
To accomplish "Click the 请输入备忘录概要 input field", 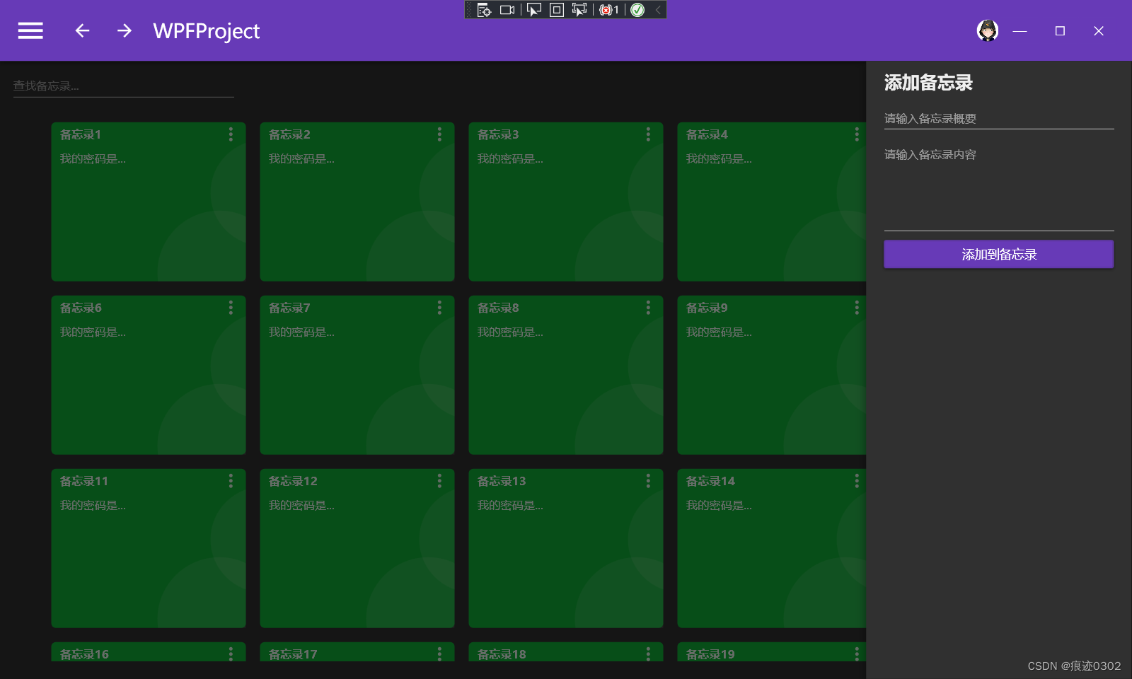I will tap(998, 118).
